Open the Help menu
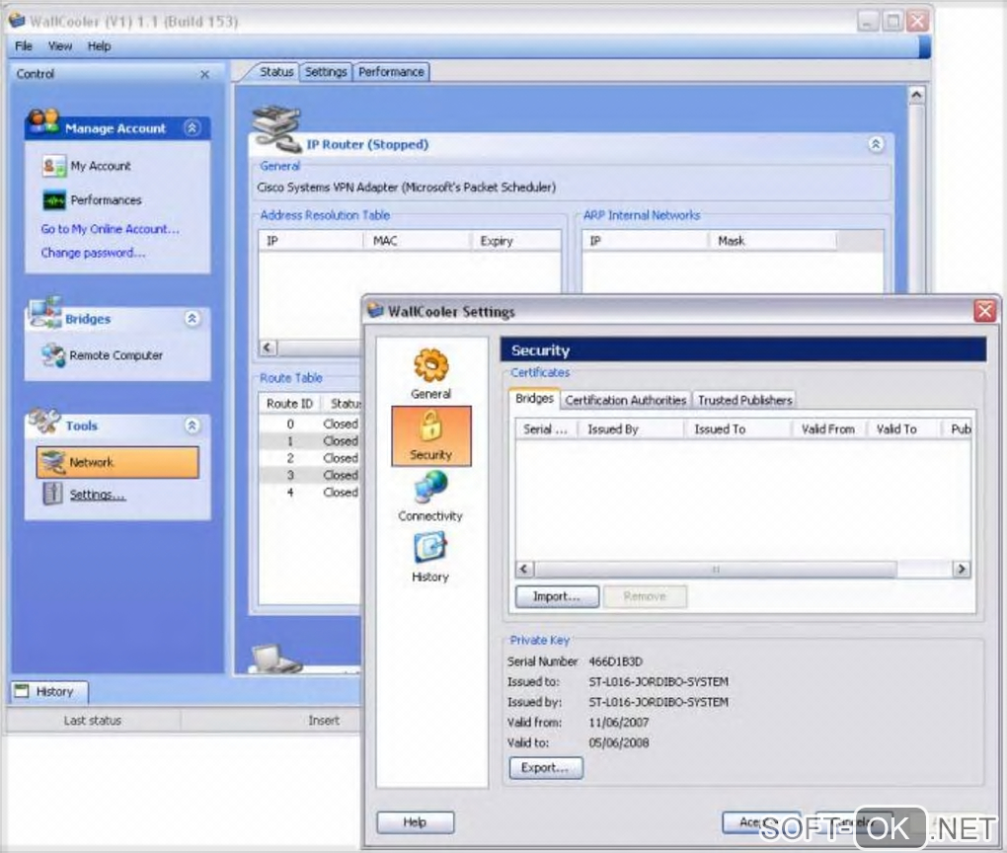 click(99, 46)
